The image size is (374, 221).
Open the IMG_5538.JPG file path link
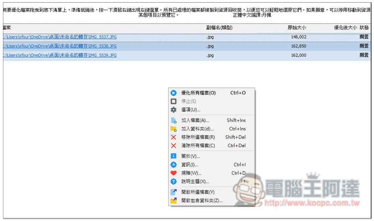click(60, 46)
